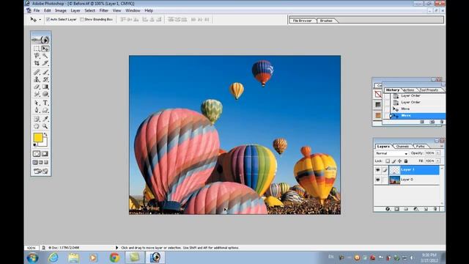Select the Shape tool

45,110
